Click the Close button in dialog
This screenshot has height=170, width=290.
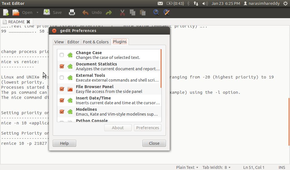coord(154,143)
